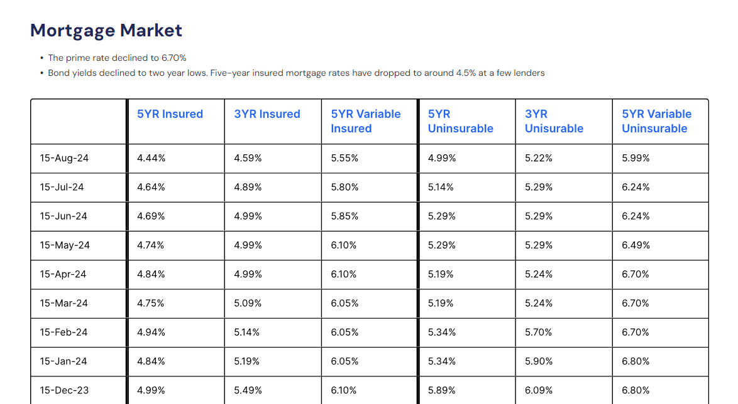Click the 15-Jul-24 row date
Viewport: 738px width, 404px height.
62,187
